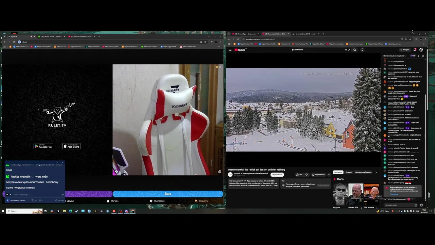Image resolution: width=435 pixels, height=245 pixels.
Task: Open the first Shorts thumbnail Мудрые
Action: pos(340,194)
